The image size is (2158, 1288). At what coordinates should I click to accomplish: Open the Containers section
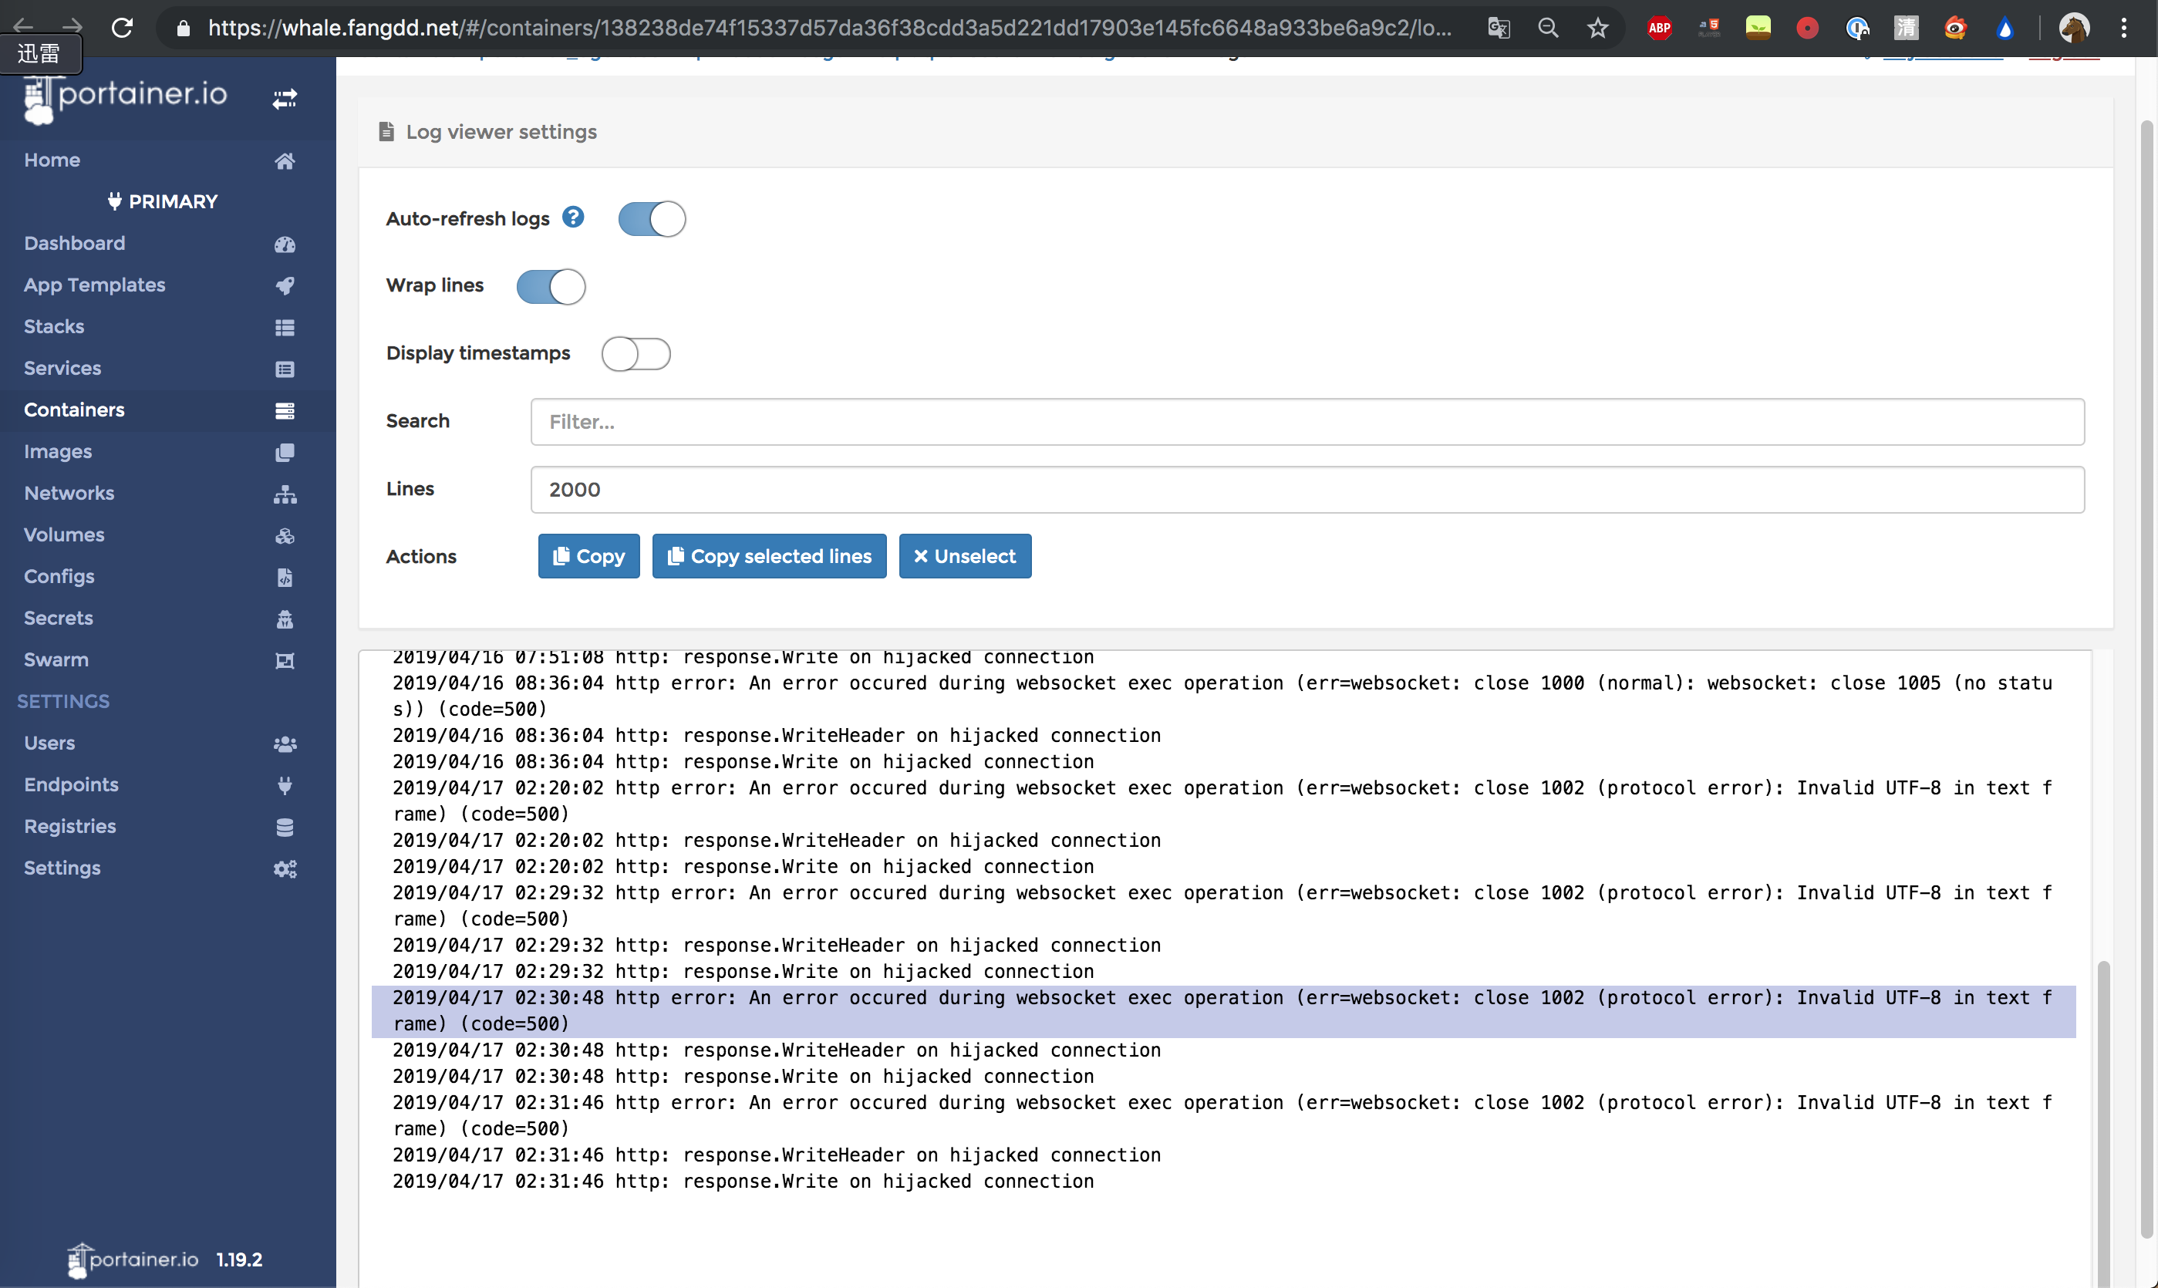[x=75, y=410]
